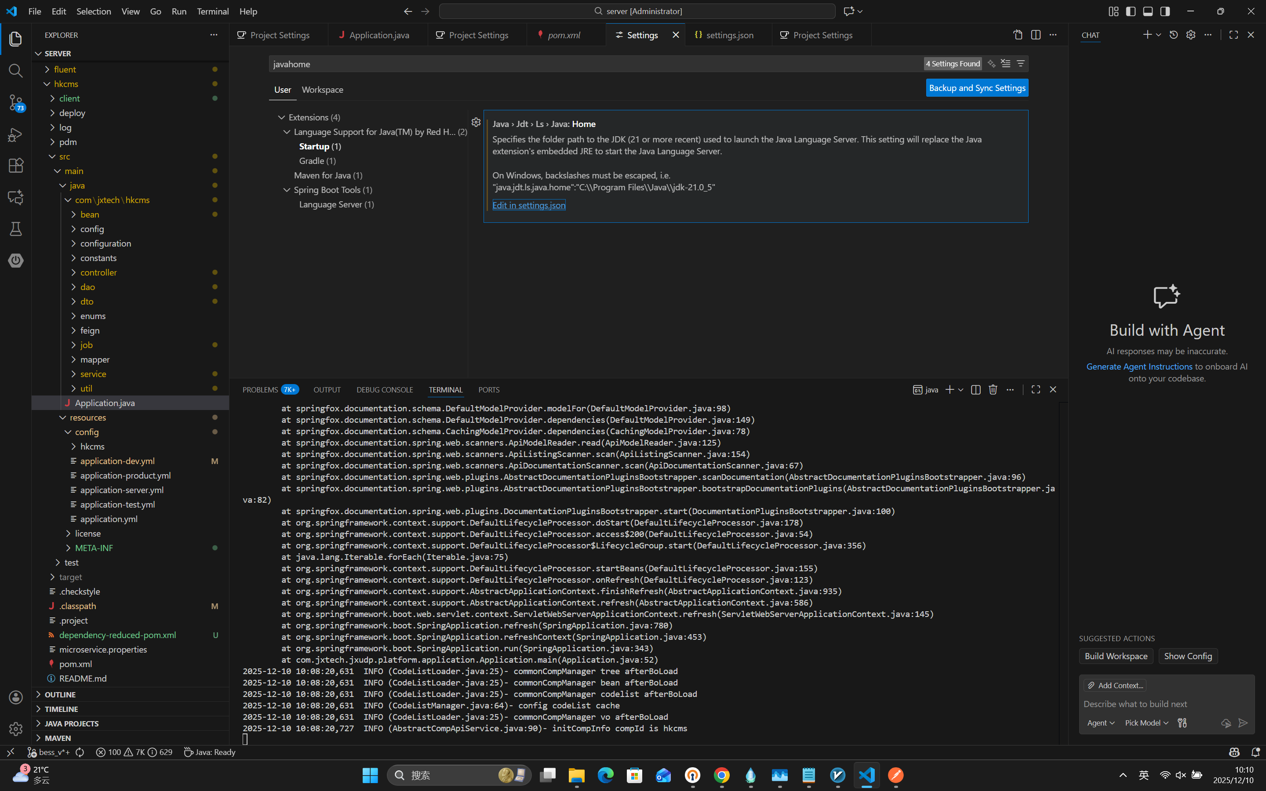This screenshot has width=1266, height=791.
Task: Open the Extensions view
Action: click(16, 166)
